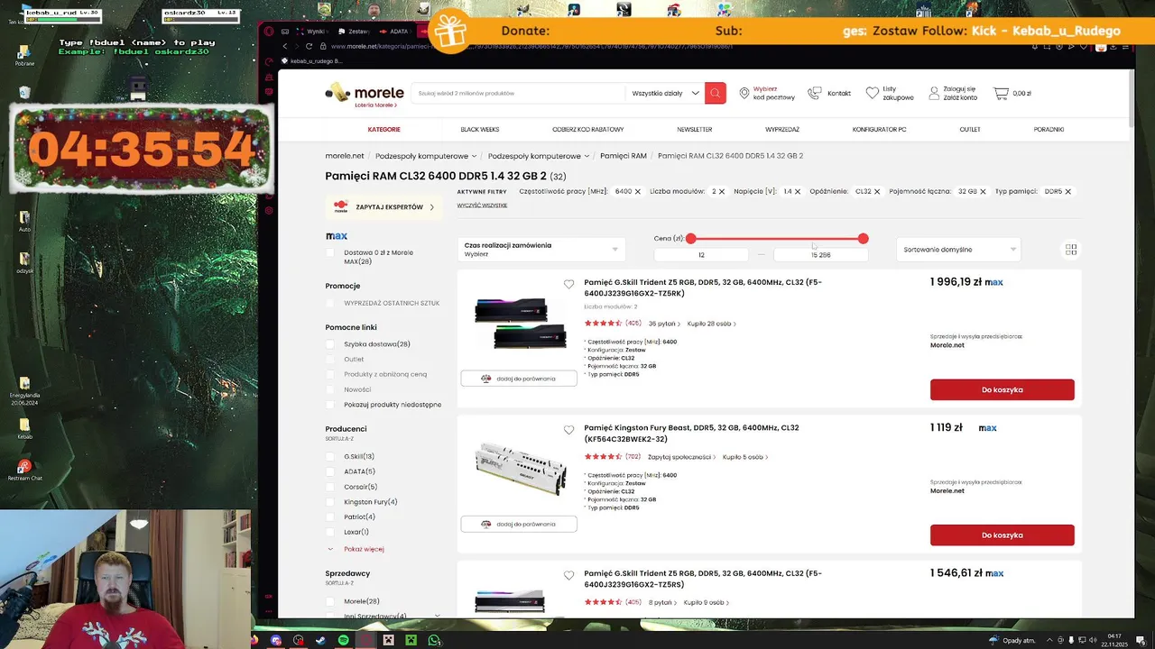Viewport: 1155px width, 649px height.
Task: Click the red search magnifier button
Action: click(716, 93)
